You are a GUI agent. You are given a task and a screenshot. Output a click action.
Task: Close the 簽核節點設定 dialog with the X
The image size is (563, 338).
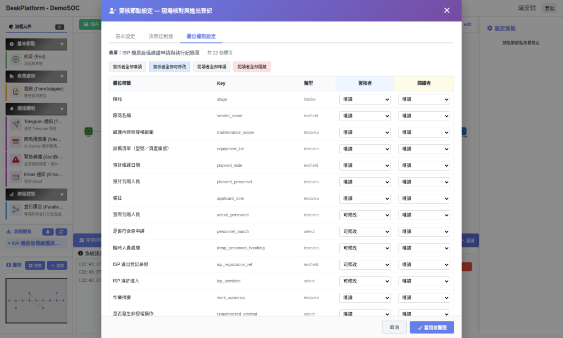[446, 10]
